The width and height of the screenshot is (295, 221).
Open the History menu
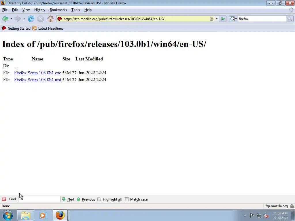pyautogui.click(x=40, y=10)
